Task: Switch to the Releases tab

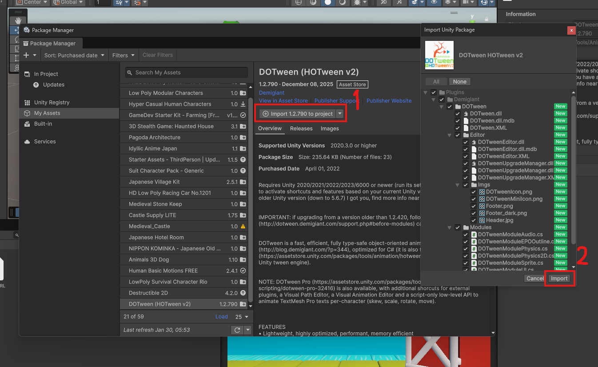Action: pyautogui.click(x=301, y=128)
